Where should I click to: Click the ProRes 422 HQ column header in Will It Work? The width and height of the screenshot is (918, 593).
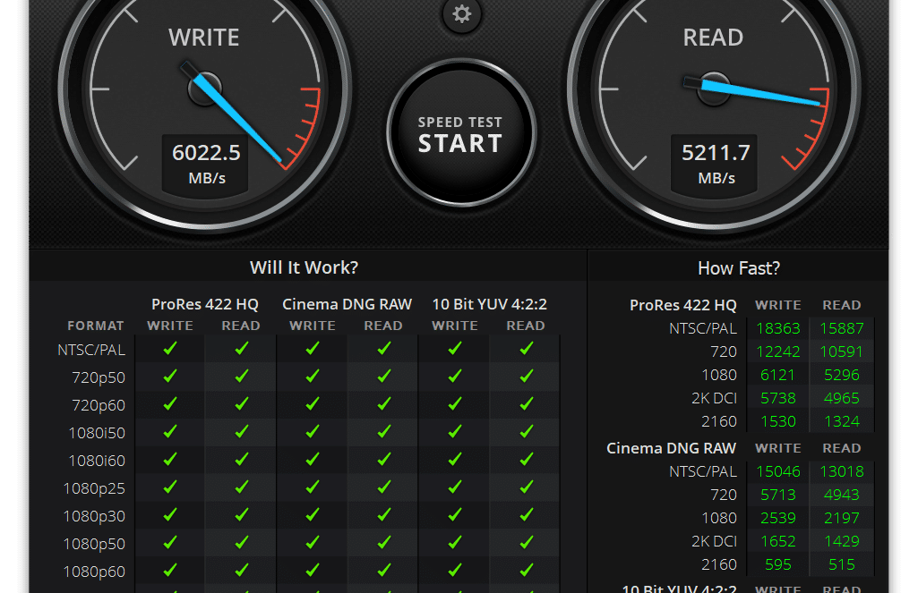[x=205, y=304]
